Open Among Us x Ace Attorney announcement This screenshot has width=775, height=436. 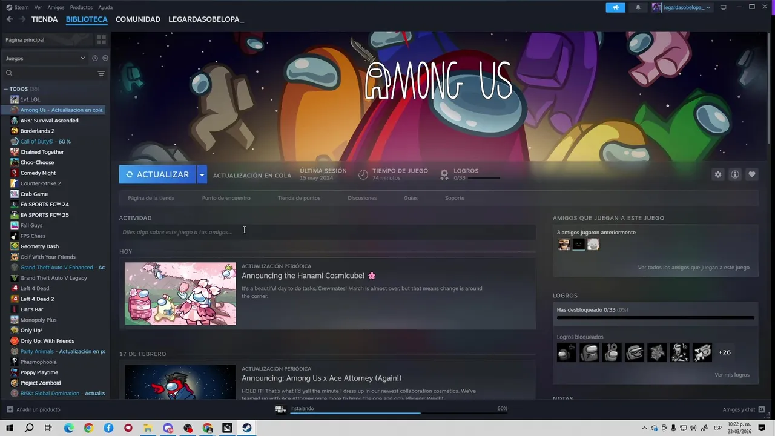(x=322, y=378)
